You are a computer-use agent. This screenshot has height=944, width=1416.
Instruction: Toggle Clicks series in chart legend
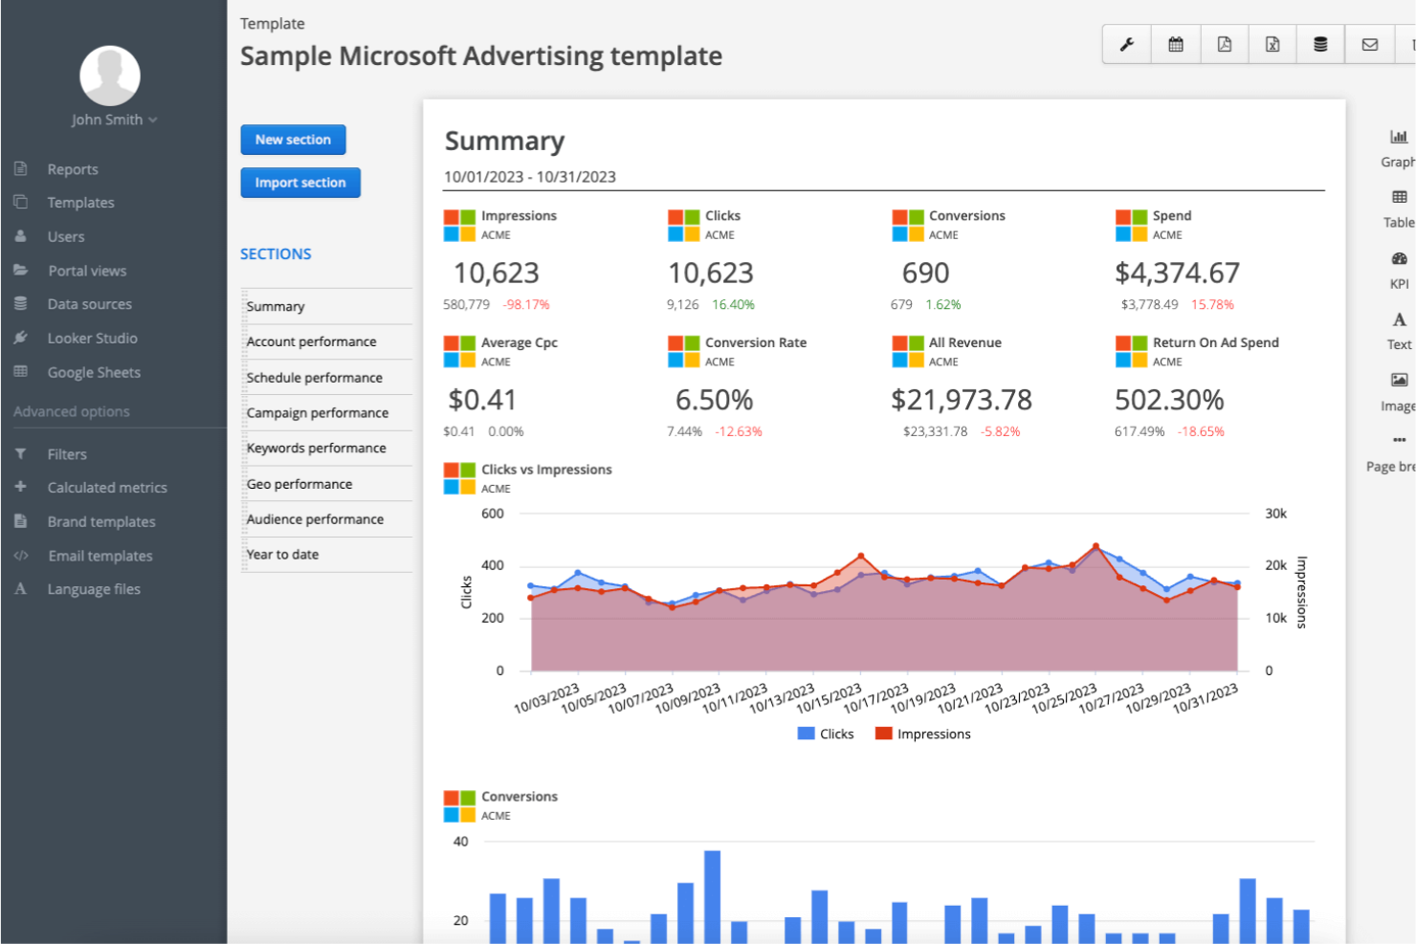(x=825, y=734)
